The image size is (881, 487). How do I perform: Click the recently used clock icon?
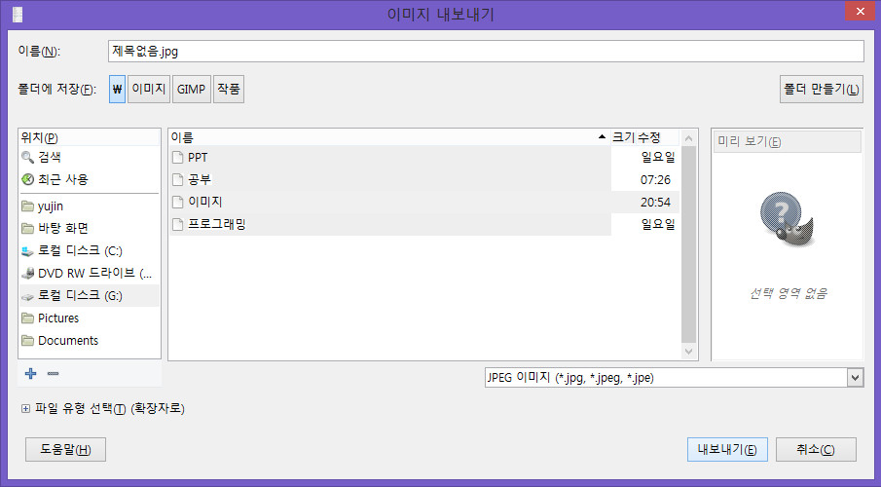27,179
